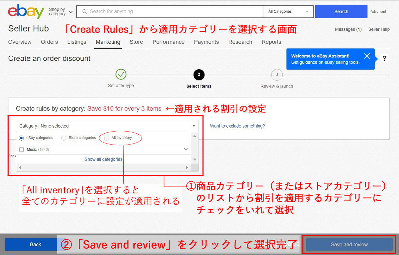Image resolution: width=399 pixels, height=255 pixels.
Task: Click step 2 Select items circle
Action: click(x=199, y=75)
